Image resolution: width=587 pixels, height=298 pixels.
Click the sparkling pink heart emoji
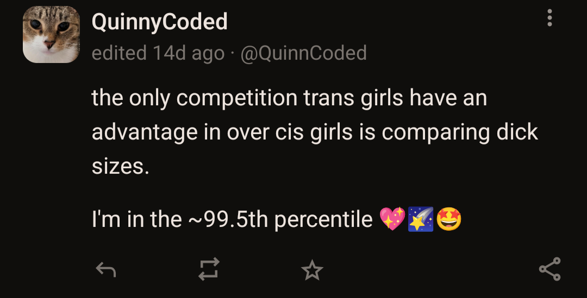point(392,219)
